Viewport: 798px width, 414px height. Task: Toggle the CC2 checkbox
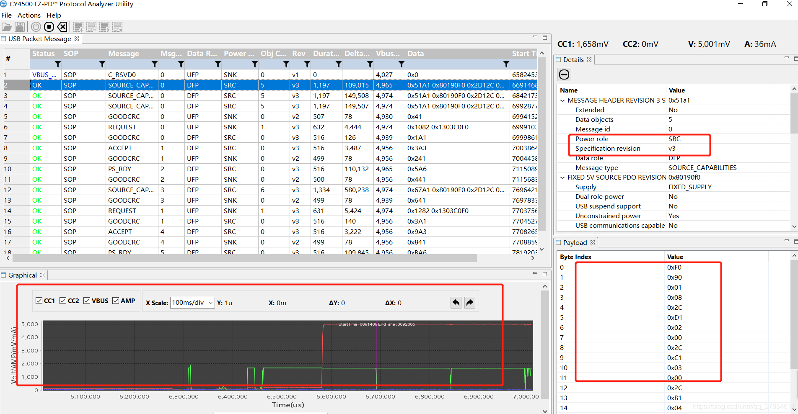63,301
